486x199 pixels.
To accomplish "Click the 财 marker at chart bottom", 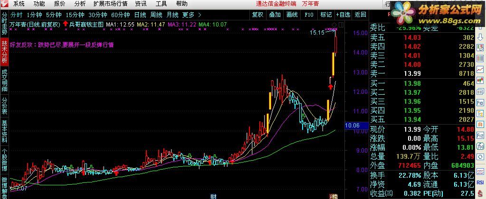I will 213,196.
